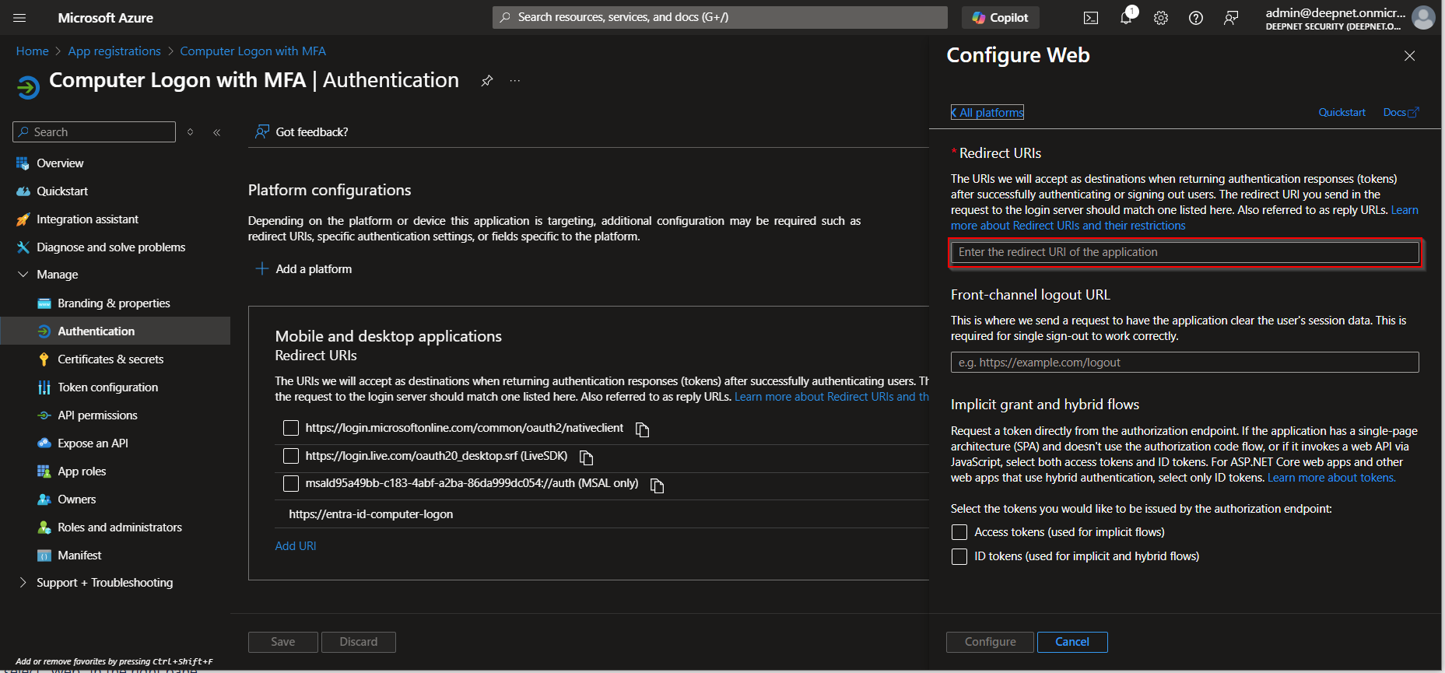Open Certificates & secrets menu item
Screen dimensions: 1445x673
[x=110, y=359]
